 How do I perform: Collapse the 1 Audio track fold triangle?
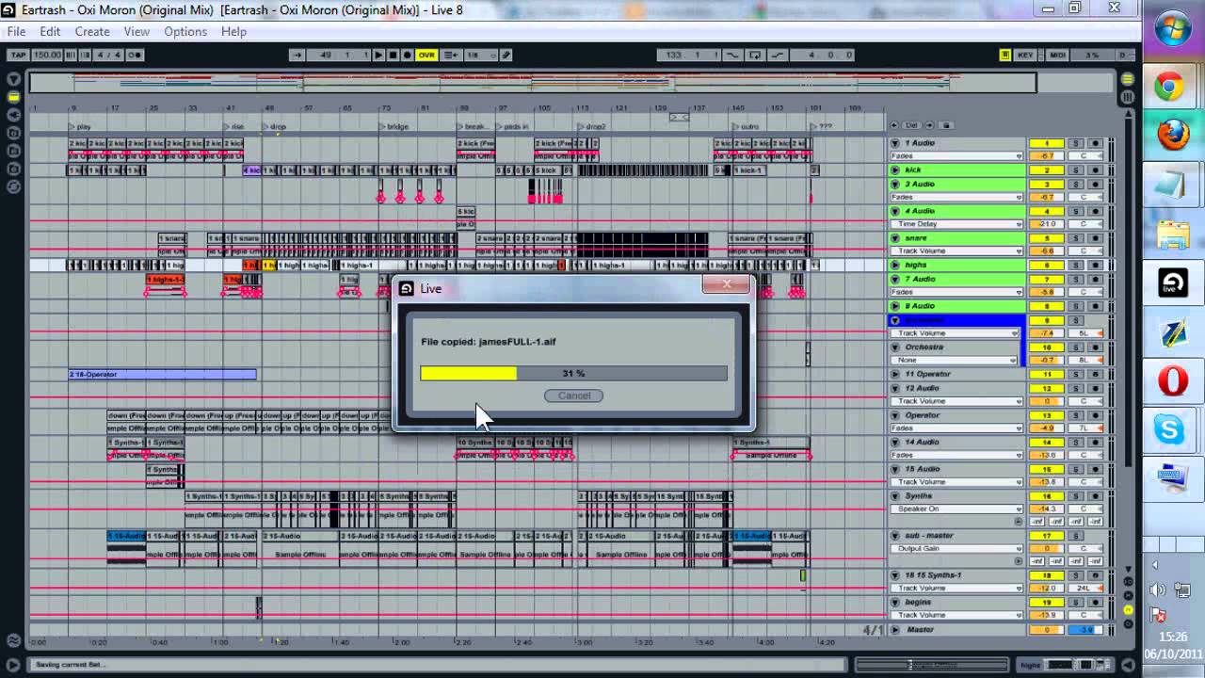[x=895, y=143]
